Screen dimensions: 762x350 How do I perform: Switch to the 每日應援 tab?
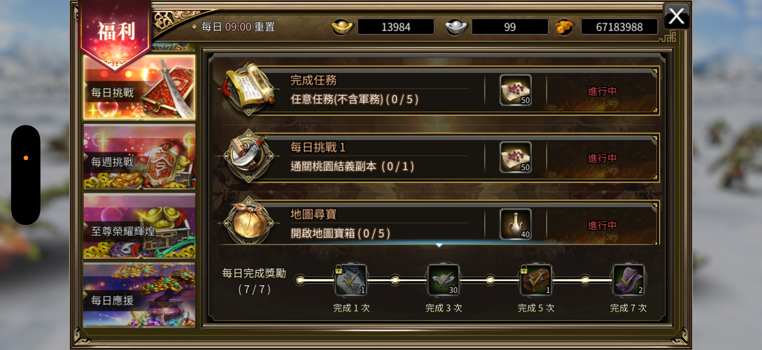click(139, 295)
